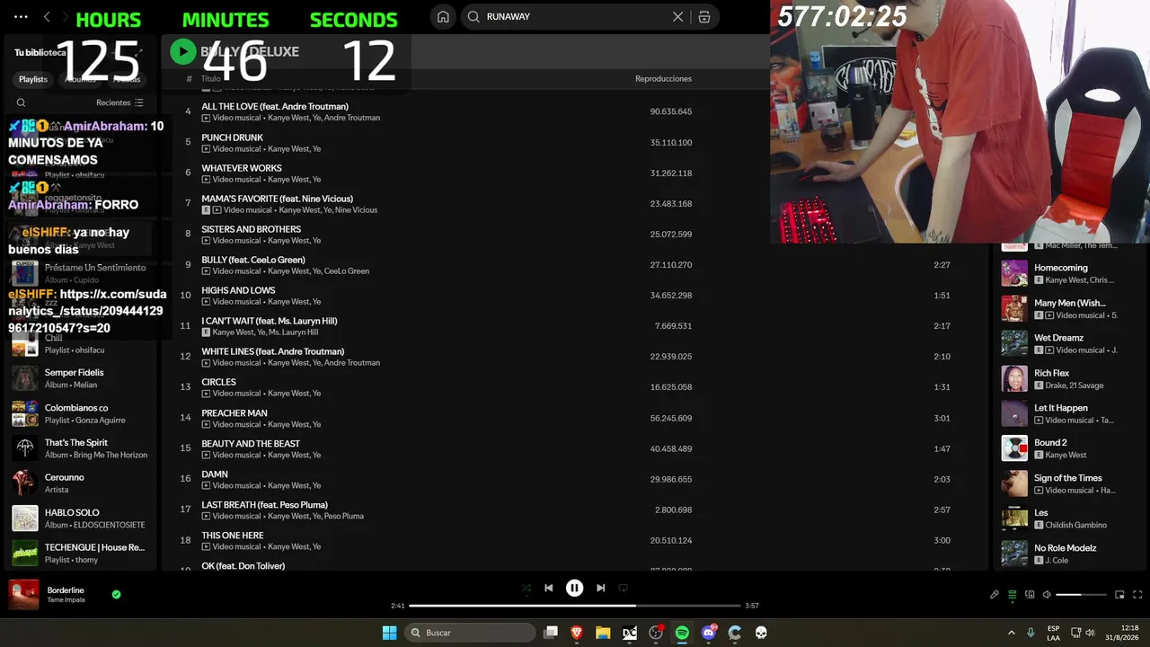
Task: Select Bound 2 in the queue
Action: pos(1069,448)
